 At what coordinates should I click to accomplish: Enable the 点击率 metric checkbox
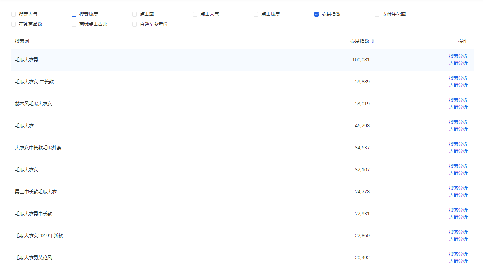coord(135,14)
